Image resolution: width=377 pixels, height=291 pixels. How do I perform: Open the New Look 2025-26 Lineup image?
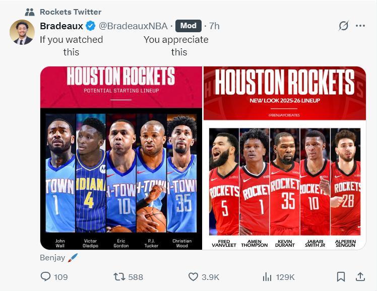pos(285,158)
